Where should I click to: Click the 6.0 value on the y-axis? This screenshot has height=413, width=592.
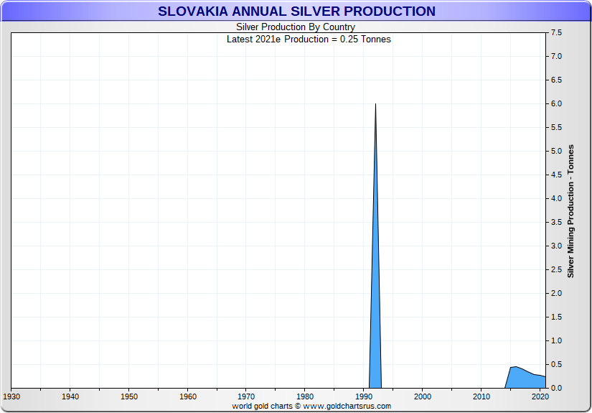[x=555, y=104]
